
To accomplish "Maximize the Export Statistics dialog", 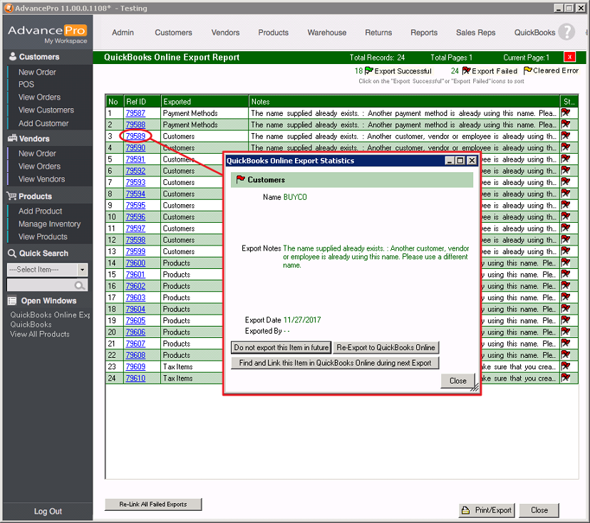I will pyautogui.click(x=460, y=160).
